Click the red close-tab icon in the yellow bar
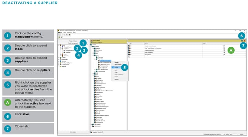 click(244, 41)
